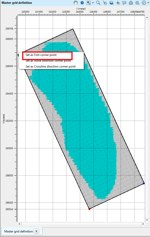The height and width of the screenshot is (237, 150).
Task: Click the export map image icon
Action: click(131, 3)
